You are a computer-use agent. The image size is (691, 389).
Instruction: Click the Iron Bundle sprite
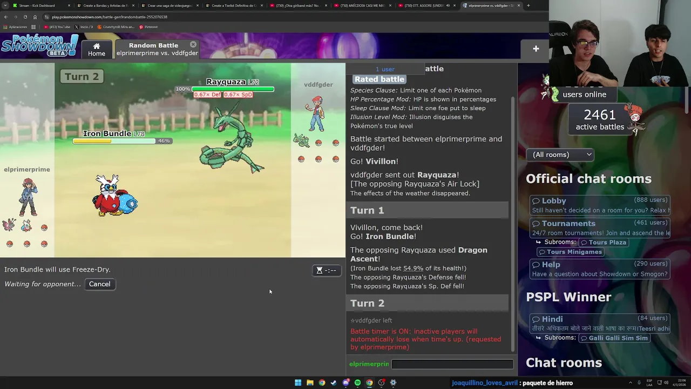pos(115,196)
